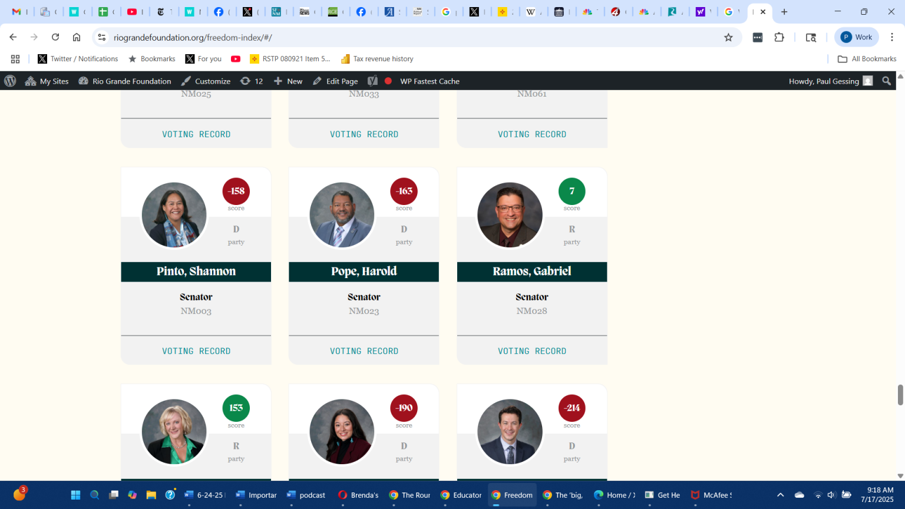This screenshot has height=509, width=905.
Task: Open the admin bar search magnifier
Action: coord(886,81)
